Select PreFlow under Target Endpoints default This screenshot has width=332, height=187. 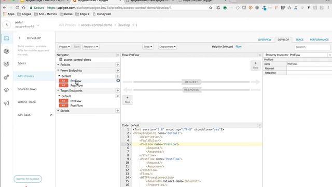76,101
